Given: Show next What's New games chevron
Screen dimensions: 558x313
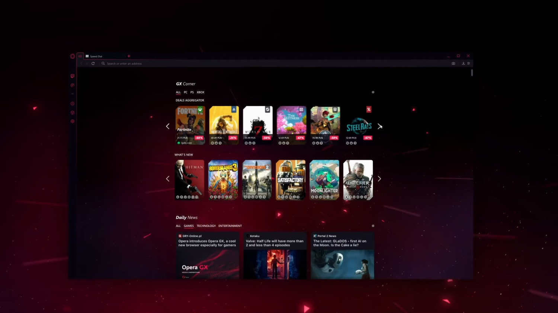Looking at the screenshot, I should (x=379, y=179).
